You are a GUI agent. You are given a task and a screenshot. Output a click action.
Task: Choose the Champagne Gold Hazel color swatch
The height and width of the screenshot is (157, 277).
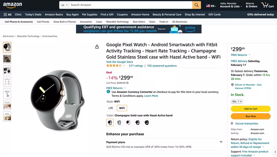[110, 123]
